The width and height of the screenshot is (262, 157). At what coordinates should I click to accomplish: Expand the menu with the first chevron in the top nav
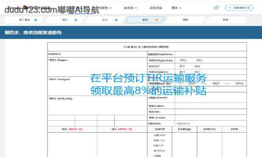click(x=110, y=8)
